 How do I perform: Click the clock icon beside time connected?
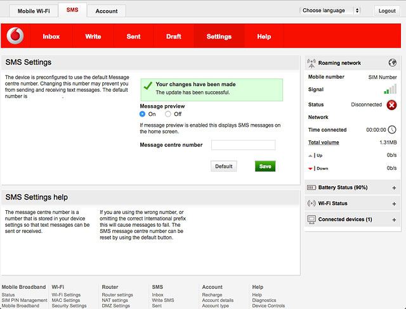[392, 130]
